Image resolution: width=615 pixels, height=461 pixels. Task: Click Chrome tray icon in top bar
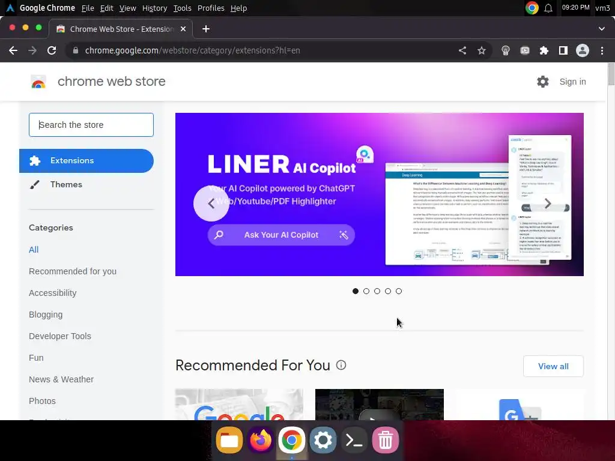[x=532, y=8]
